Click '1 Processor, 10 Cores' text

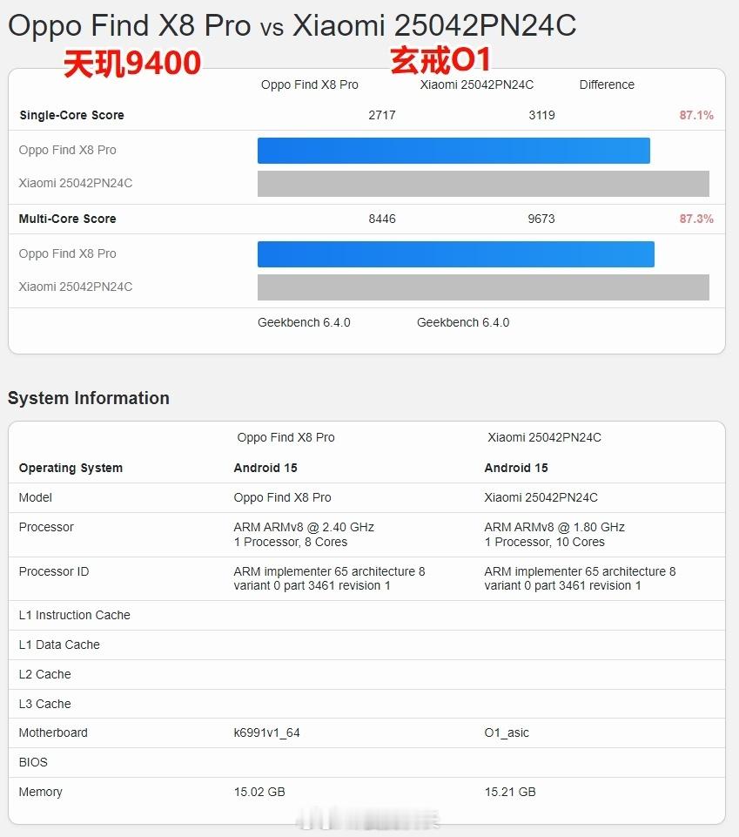544,543
